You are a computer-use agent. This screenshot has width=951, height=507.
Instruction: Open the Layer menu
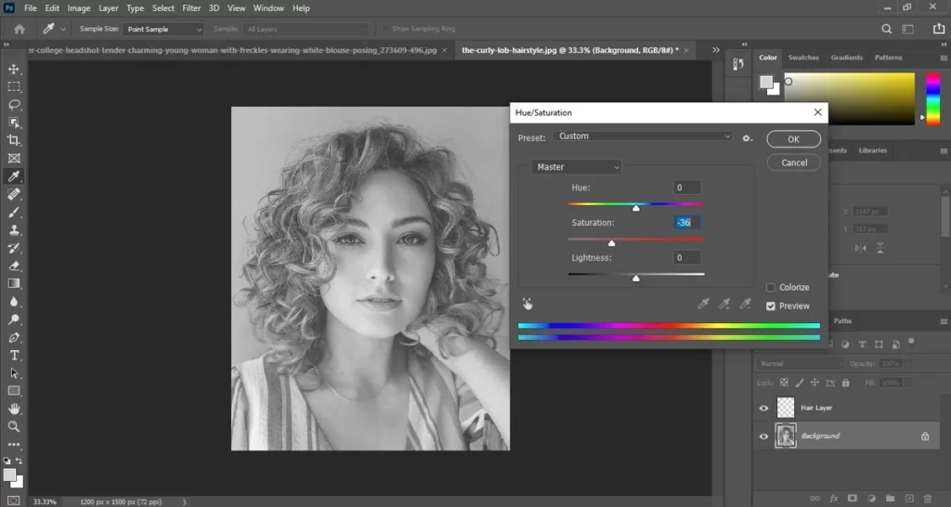point(109,7)
